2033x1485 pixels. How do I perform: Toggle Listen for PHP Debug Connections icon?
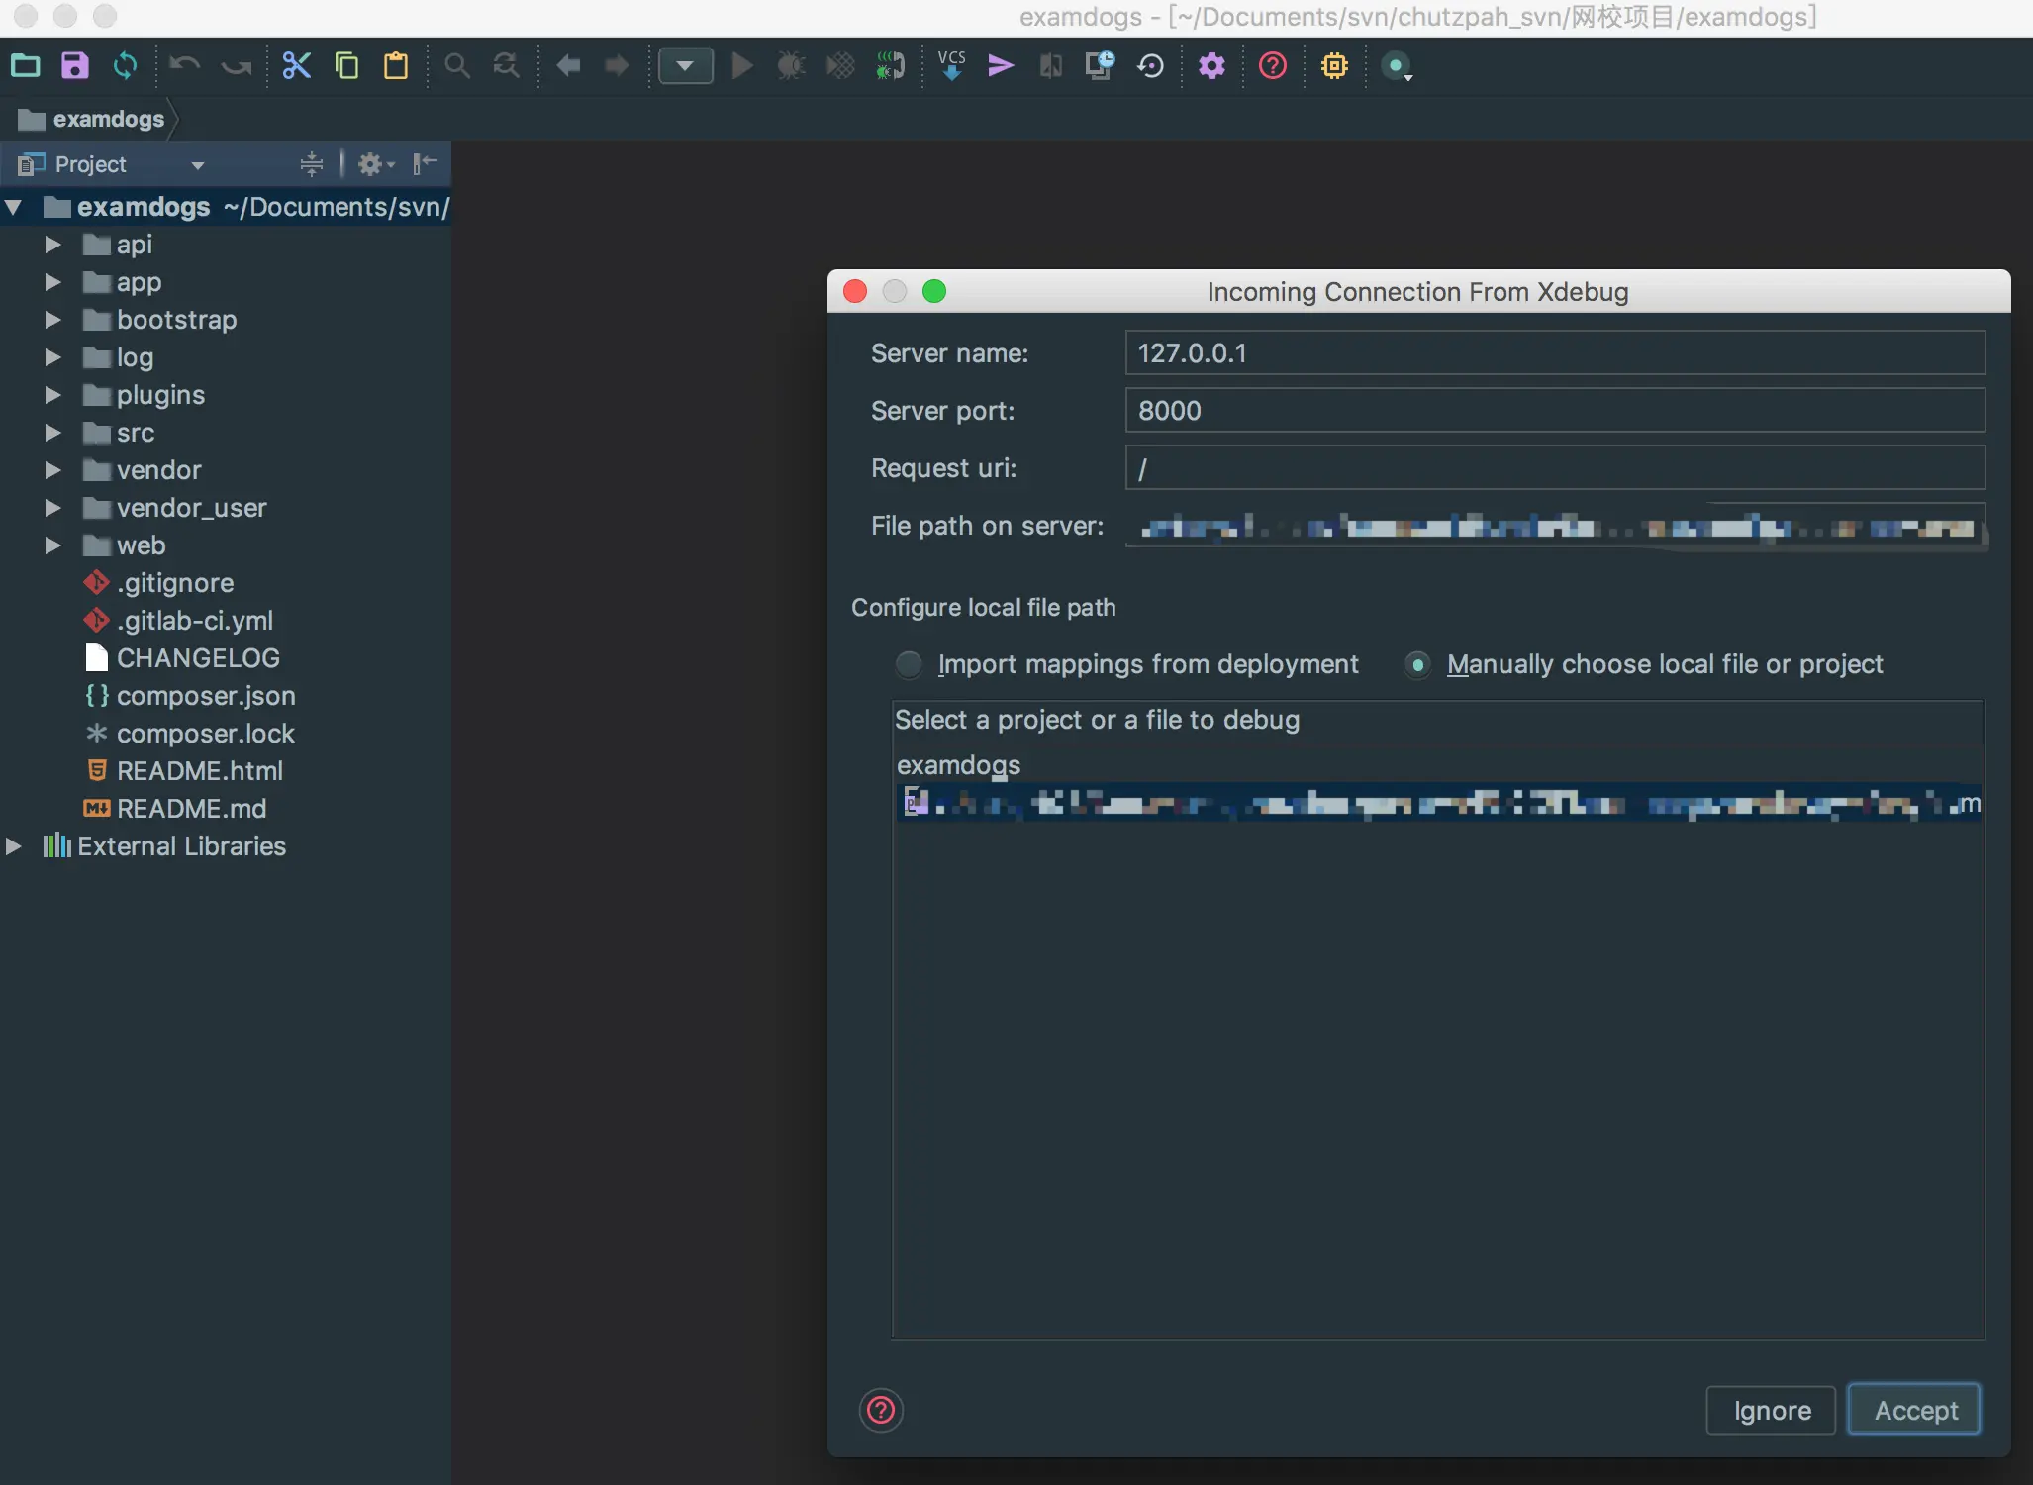pos(890,66)
